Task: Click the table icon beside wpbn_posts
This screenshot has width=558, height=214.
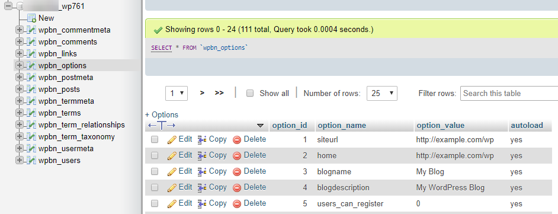Action: (x=31, y=90)
